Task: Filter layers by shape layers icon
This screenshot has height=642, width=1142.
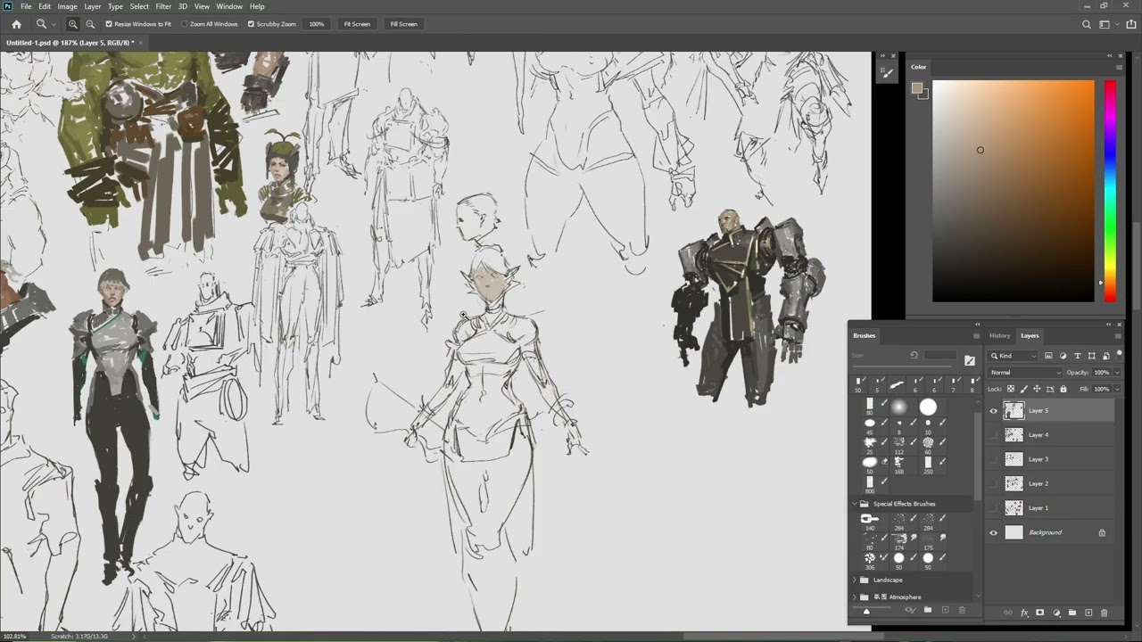Action: tap(1092, 356)
